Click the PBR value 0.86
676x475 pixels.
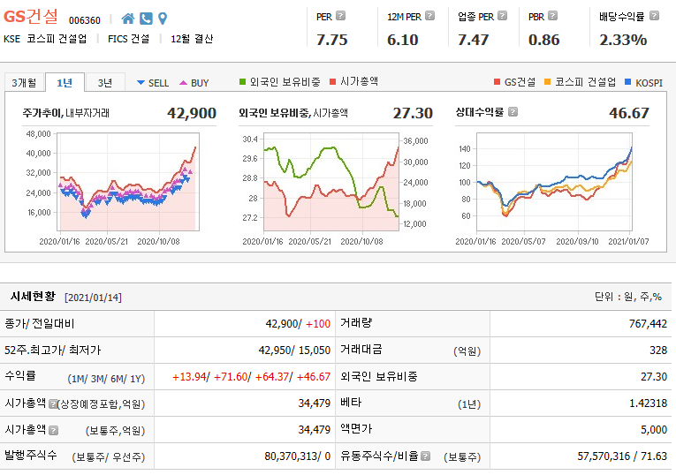(544, 40)
